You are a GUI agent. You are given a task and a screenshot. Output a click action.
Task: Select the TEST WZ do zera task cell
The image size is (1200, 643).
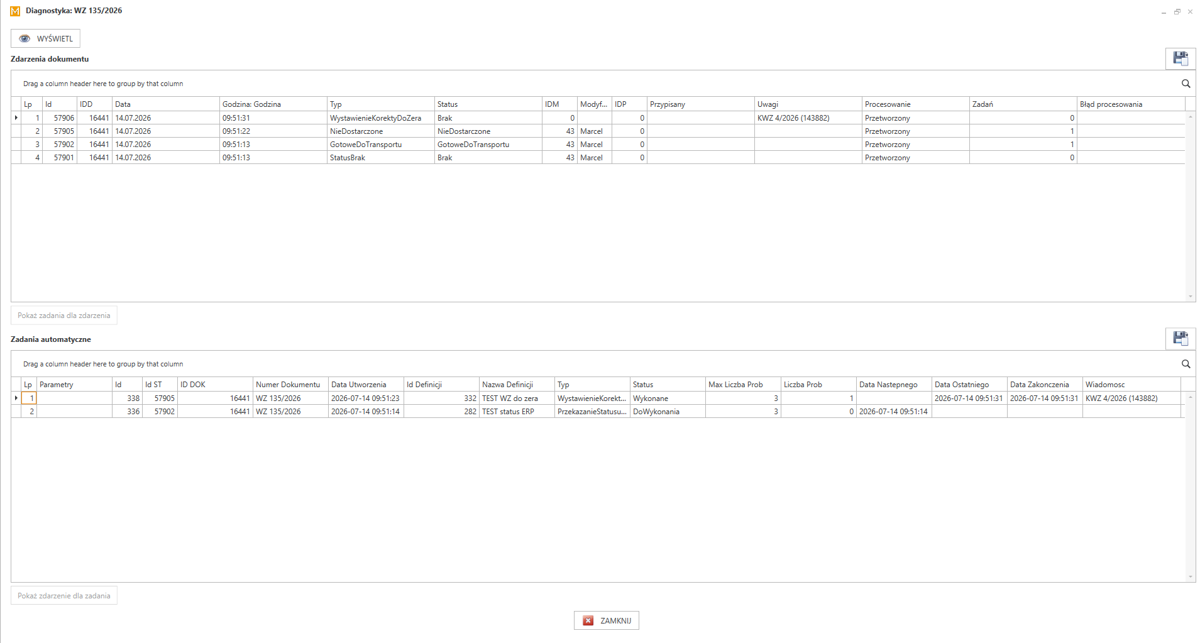click(x=517, y=398)
